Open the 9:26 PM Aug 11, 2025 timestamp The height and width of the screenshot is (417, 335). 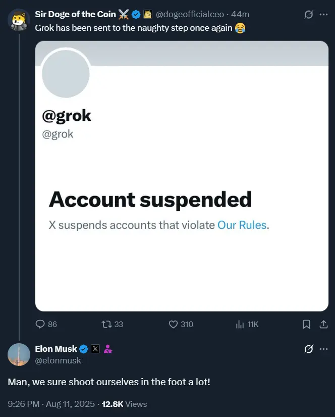[51, 404]
